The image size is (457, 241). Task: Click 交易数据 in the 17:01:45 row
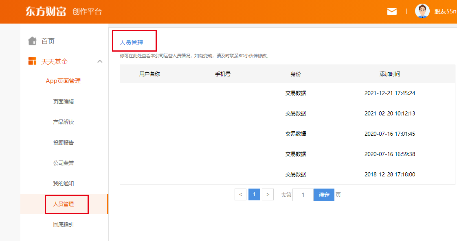click(296, 134)
